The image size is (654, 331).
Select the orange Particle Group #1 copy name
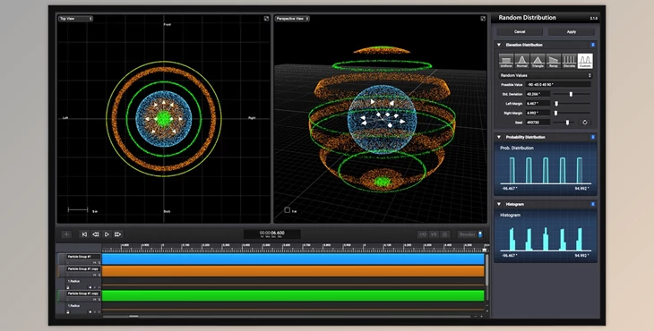[x=83, y=269]
